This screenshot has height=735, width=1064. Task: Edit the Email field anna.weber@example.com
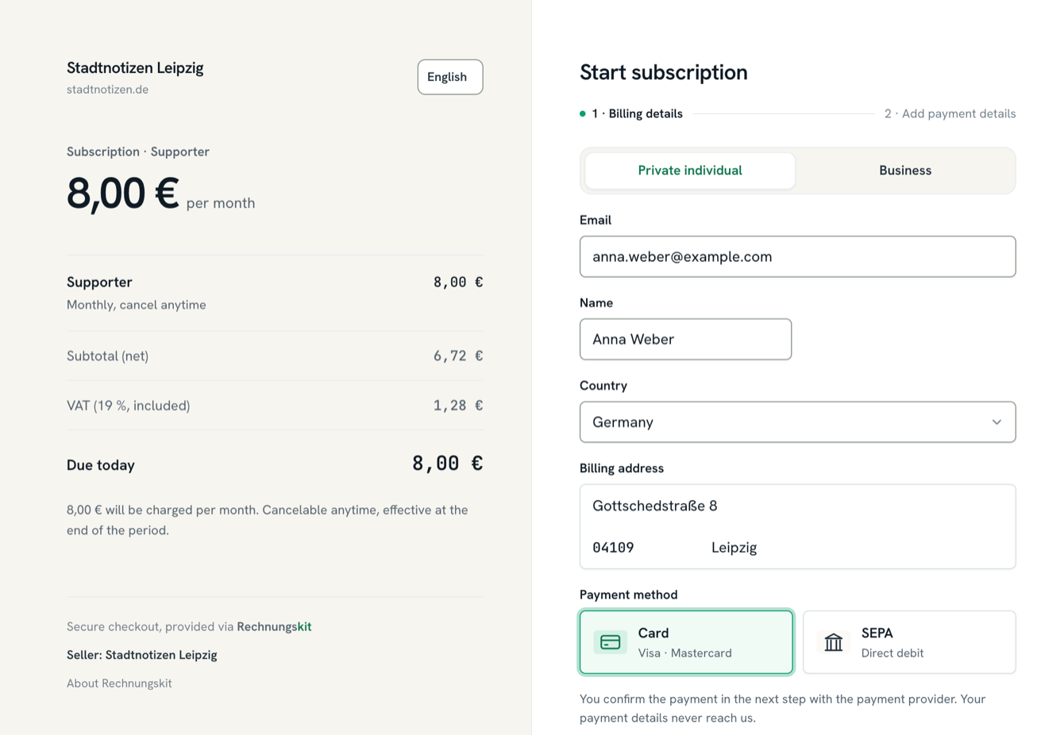[797, 256]
